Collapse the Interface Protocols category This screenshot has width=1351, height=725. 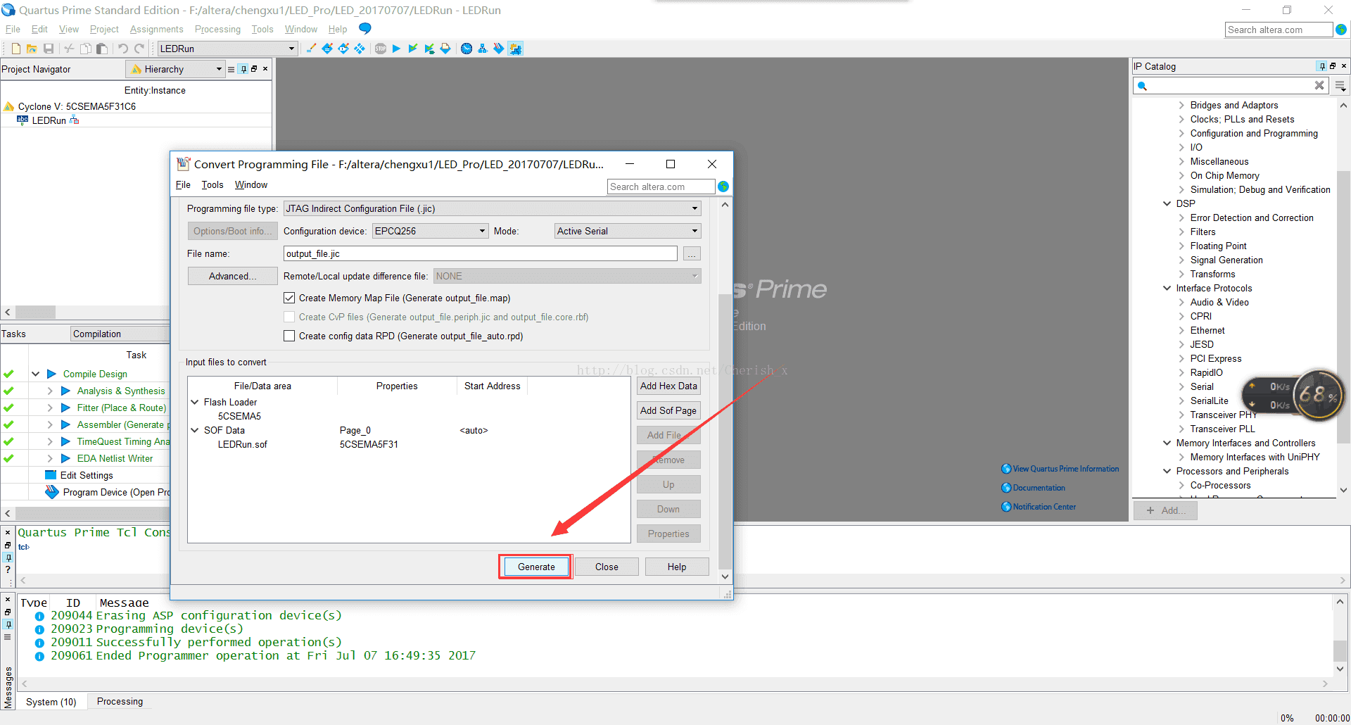point(1167,288)
